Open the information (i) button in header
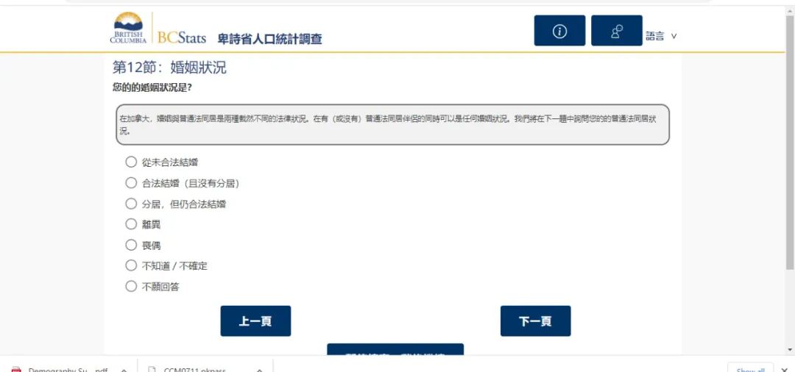The image size is (795, 372). pos(559,30)
